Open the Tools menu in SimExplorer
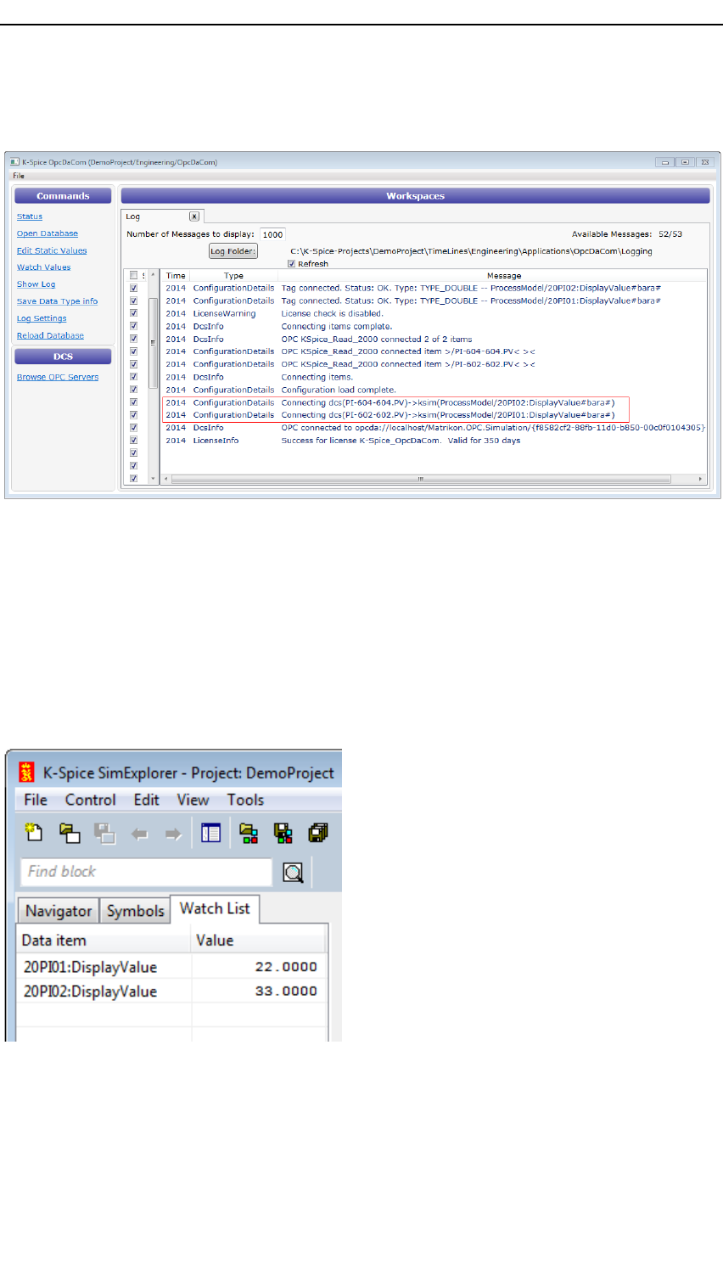The image size is (723, 1281). [x=245, y=800]
